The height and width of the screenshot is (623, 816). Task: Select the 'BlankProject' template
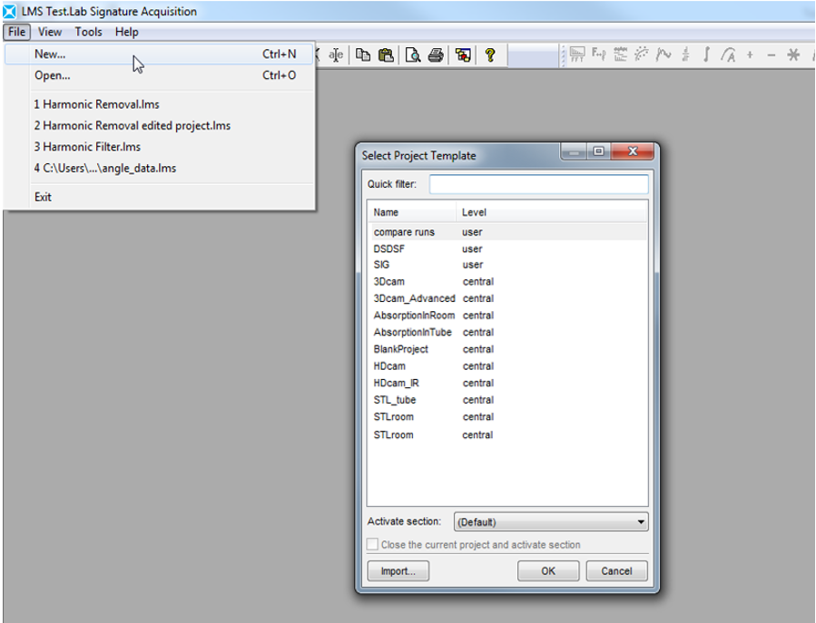[x=507, y=349]
